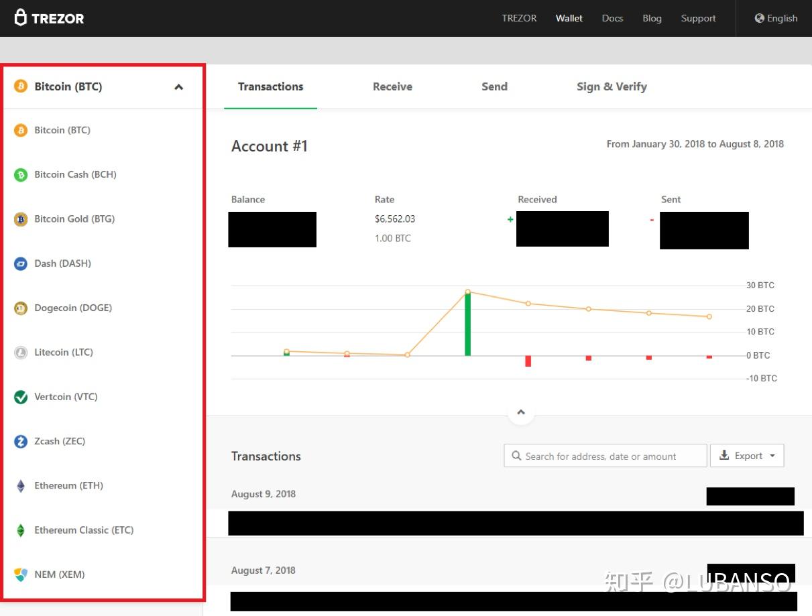This screenshot has height=616, width=812.
Task: Click the Account #1 heading
Action: click(x=270, y=146)
